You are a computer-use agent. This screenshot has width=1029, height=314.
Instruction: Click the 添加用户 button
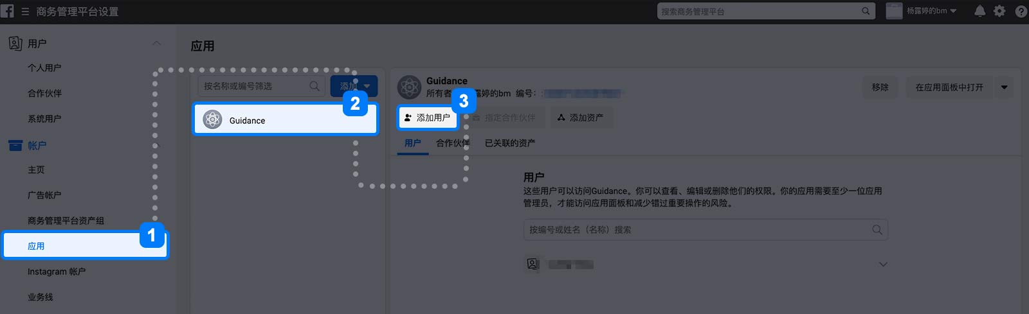(x=427, y=118)
